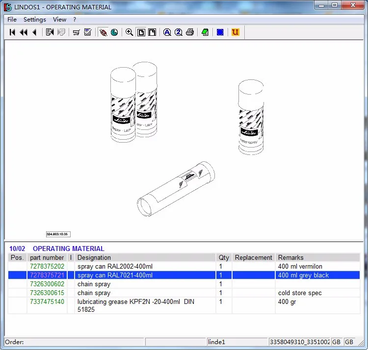
Task: Select part number 7278375202
Action: click(47, 266)
